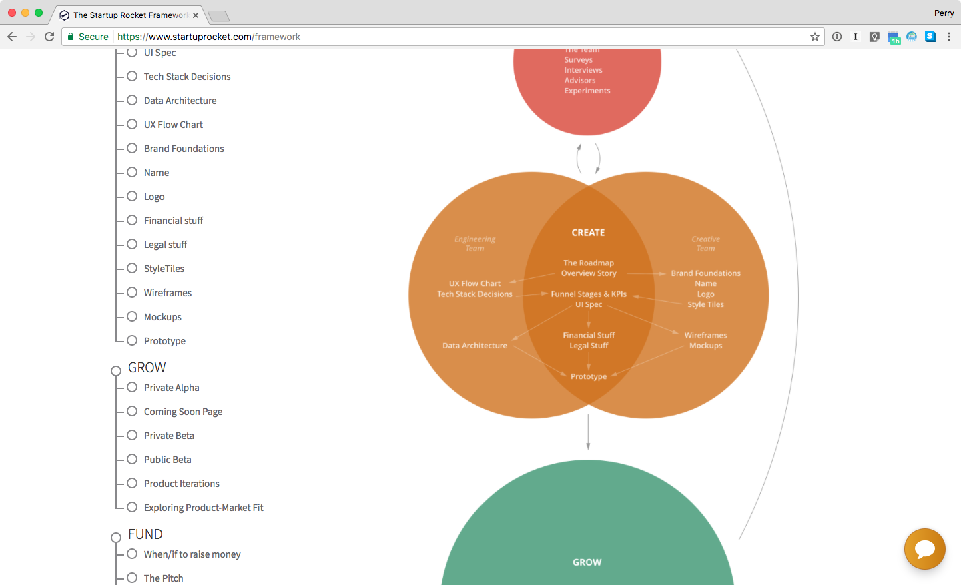The height and width of the screenshot is (585, 961).
Task: Select Exploring Product-Market Fit item
Action: tap(204, 508)
